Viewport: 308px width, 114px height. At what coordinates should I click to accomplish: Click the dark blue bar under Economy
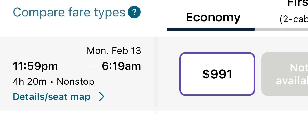pyautogui.click(x=211, y=29)
